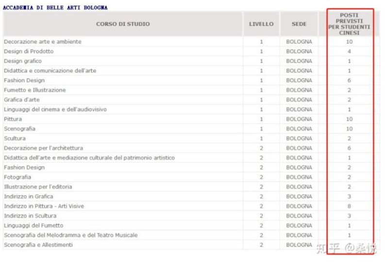Viewport: 385px width, 262px height.
Task: Click 'Indirizzo in Grafica' course name
Action: 28,196
